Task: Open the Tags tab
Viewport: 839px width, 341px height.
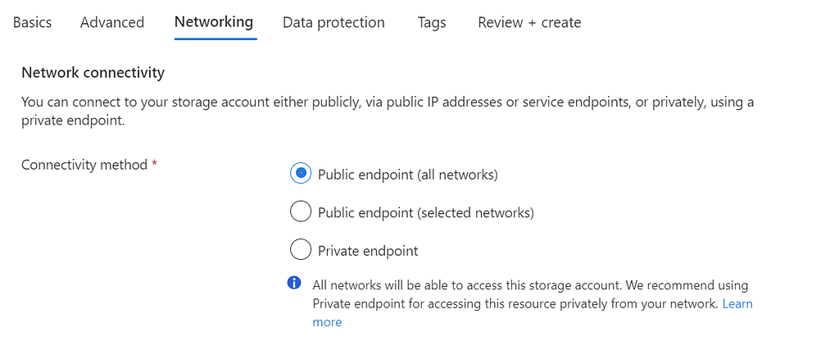Action: coord(432,23)
